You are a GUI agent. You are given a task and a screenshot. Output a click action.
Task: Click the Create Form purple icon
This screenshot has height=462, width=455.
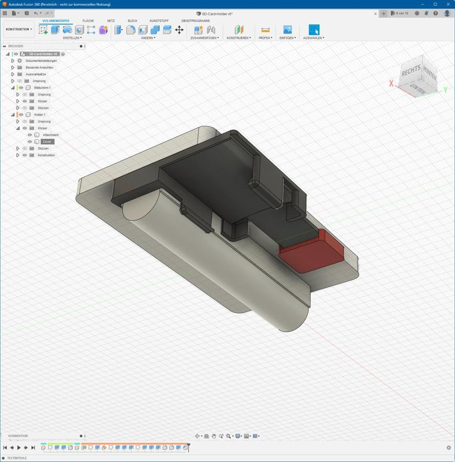(x=103, y=30)
